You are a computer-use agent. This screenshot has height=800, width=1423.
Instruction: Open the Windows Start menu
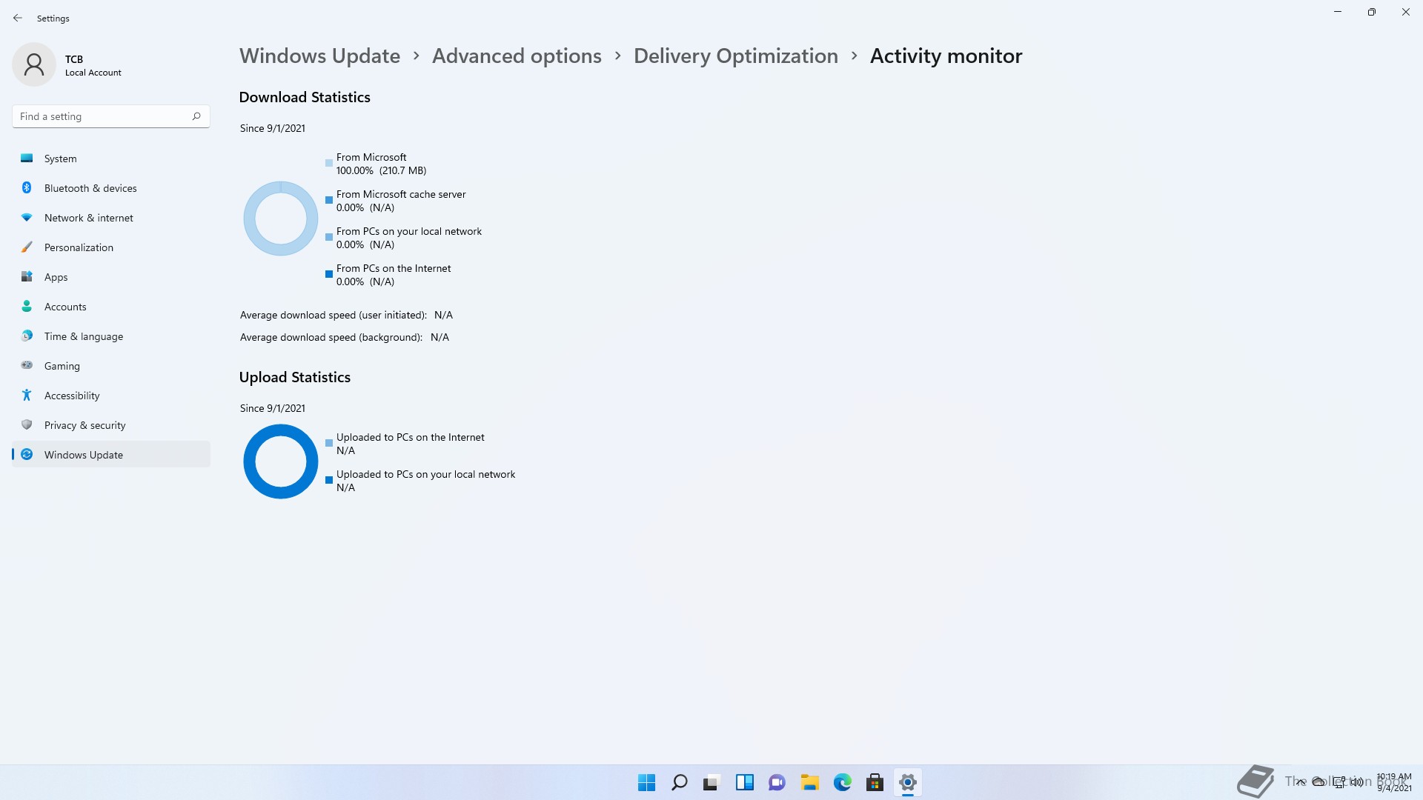coord(646,782)
